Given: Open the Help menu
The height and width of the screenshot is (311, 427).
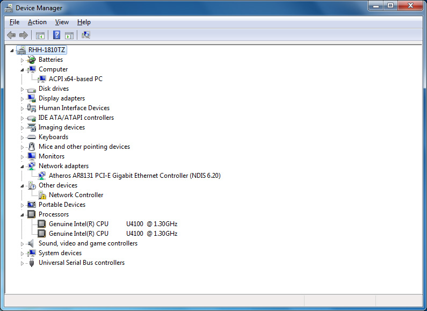Looking at the screenshot, I should coord(84,22).
